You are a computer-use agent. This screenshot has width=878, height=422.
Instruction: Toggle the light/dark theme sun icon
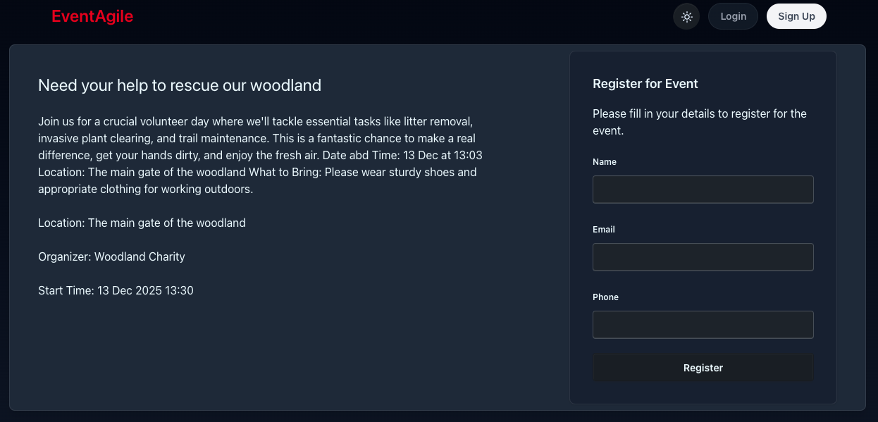click(686, 16)
